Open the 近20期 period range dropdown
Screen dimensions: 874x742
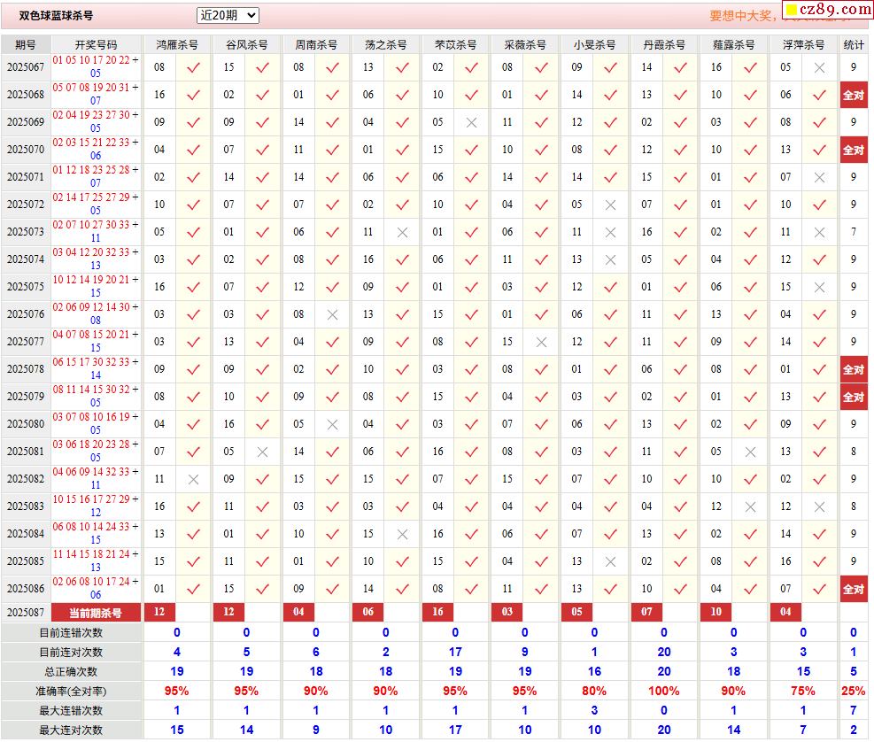tap(228, 16)
